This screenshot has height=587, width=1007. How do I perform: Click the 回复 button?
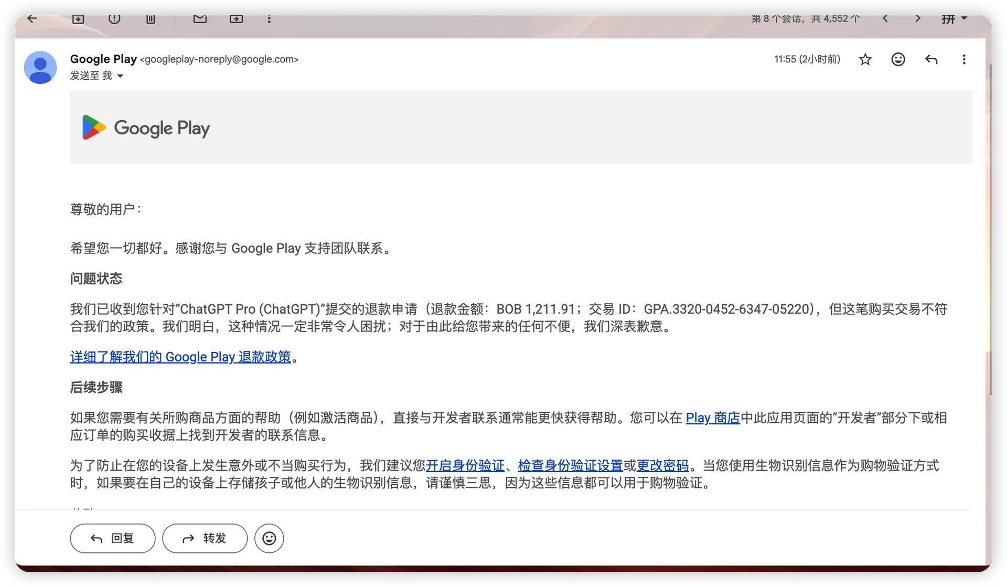coord(113,538)
